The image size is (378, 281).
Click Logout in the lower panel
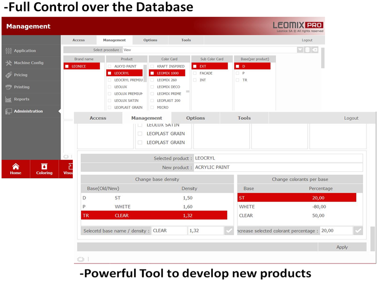click(351, 118)
